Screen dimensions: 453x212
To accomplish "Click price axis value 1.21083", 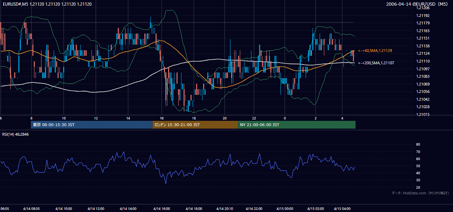I will coord(423,76).
